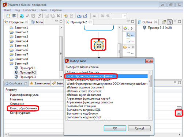The width and height of the screenshot is (184, 137).
Task: Open the palette folder drawer icon
Action: pyautogui.click(x=125, y=47)
